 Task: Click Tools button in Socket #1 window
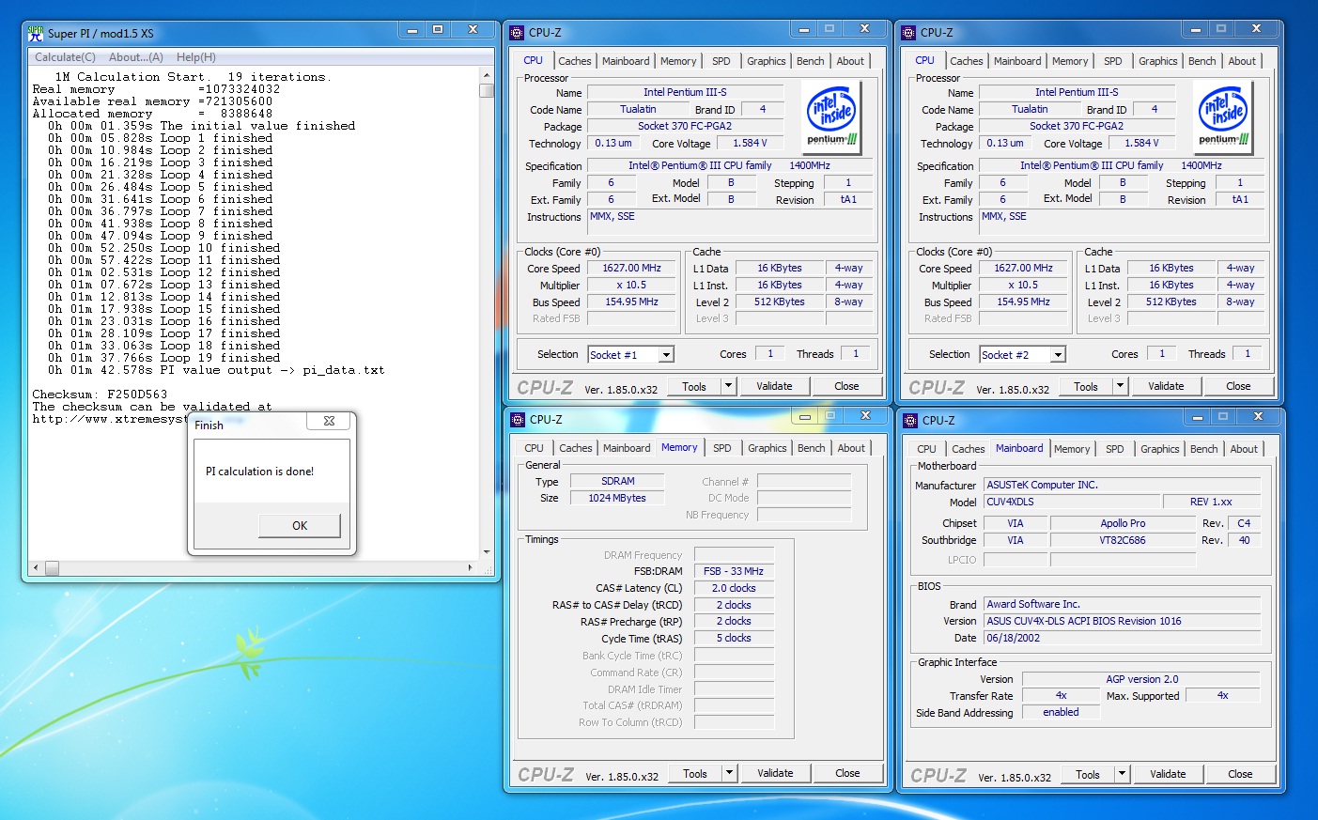point(694,386)
